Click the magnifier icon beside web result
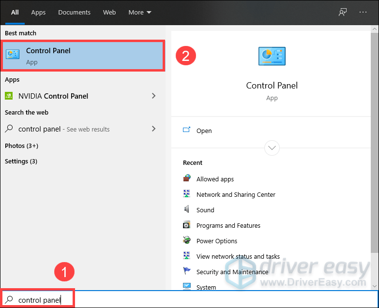This screenshot has height=308, width=379. point(9,129)
